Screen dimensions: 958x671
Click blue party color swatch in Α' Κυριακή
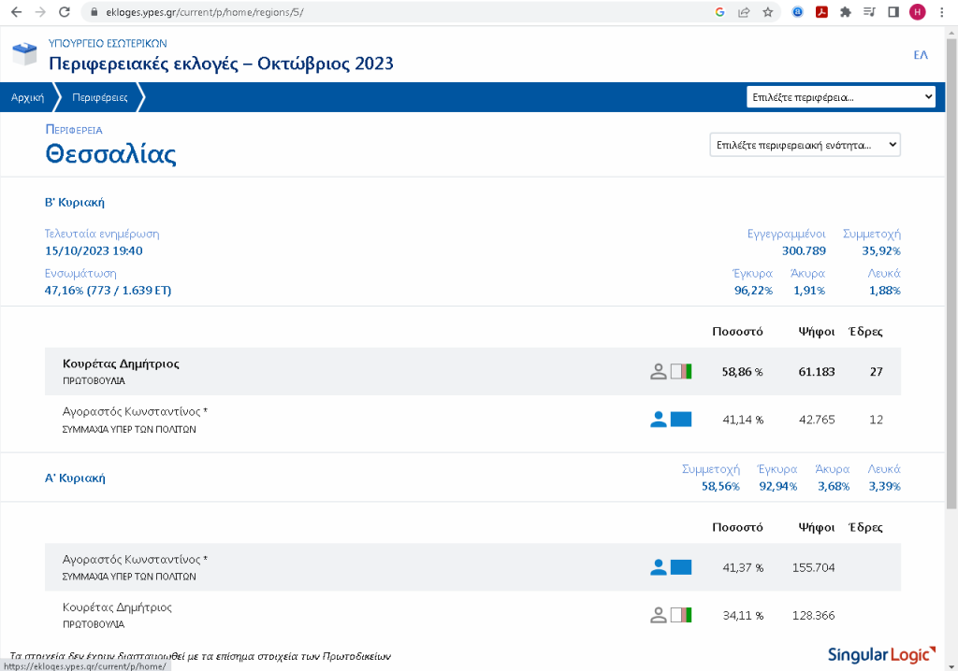point(681,567)
